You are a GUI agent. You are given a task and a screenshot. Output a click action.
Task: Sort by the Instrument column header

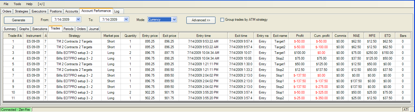33,36
